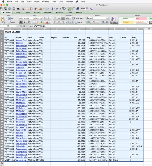This screenshot has height=166, width=152.
Task: Click the green fx Formula Builder icon
Action: pos(70,9)
